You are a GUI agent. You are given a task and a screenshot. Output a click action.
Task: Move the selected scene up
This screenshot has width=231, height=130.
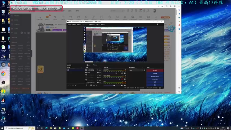(x=73, y=85)
